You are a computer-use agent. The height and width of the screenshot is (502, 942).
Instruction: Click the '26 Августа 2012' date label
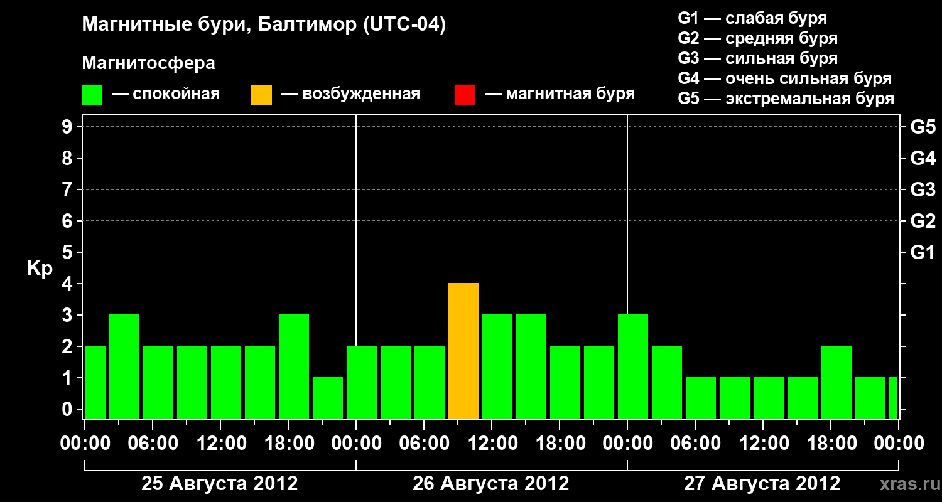491,484
